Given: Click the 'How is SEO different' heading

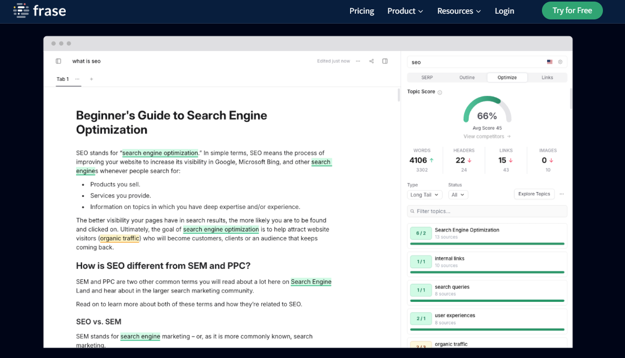Looking at the screenshot, I should [163, 266].
